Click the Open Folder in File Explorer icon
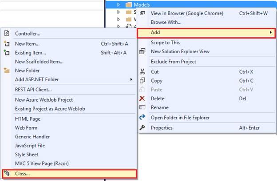 point(142,118)
